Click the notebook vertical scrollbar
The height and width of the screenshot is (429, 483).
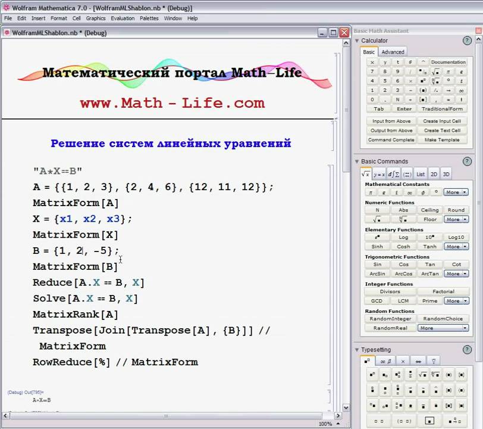(x=347, y=238)
